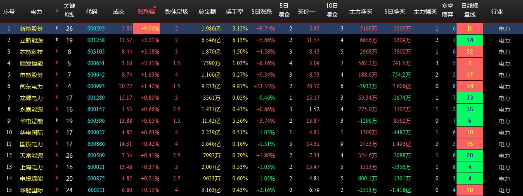Click stock code 600011
The height and width of the screenshot is (196, 523).
(96, 190)
